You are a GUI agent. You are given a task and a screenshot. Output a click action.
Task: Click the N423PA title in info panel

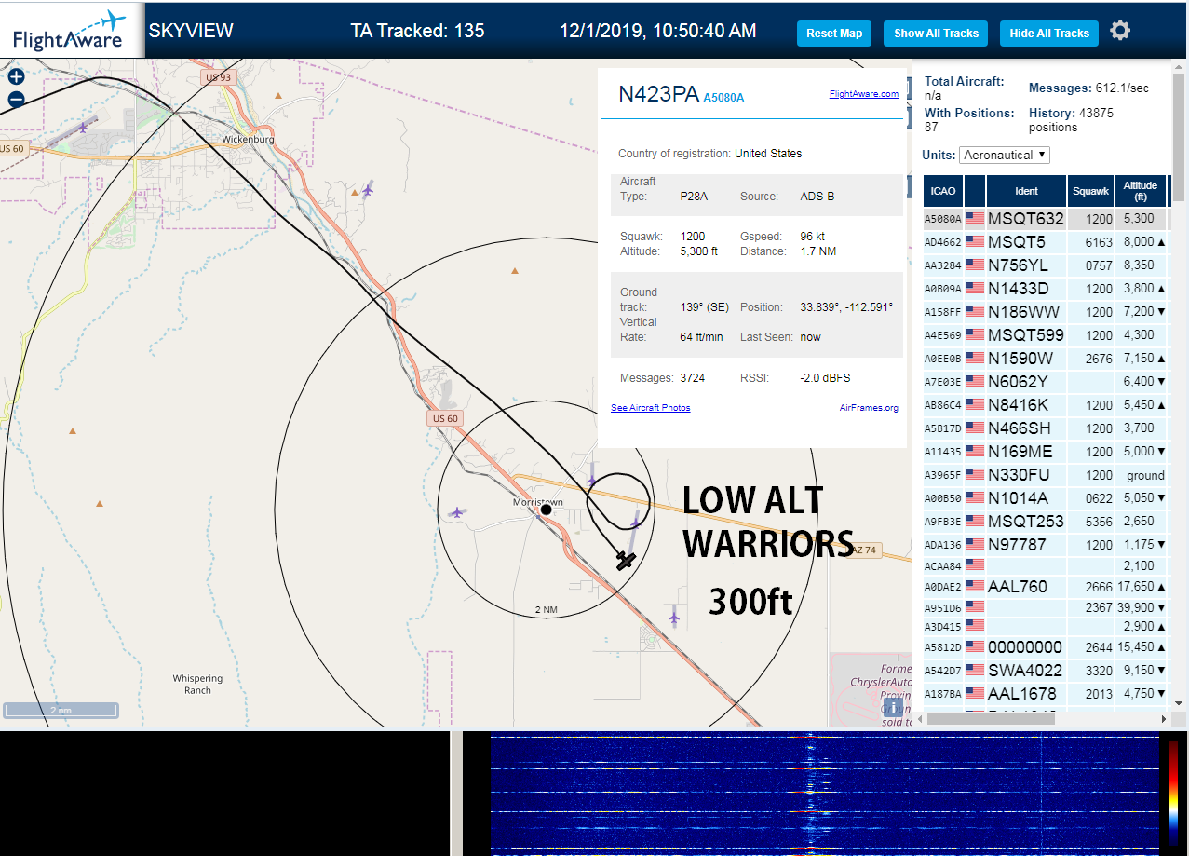click(x=658, y=93)
